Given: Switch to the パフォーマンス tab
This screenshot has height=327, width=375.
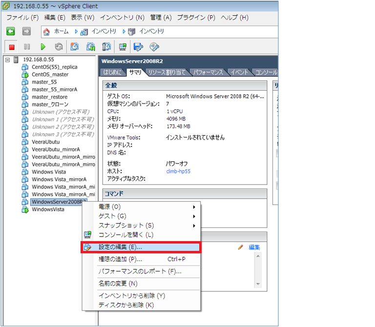Looking at the screenshot, I should click(208, 72).
